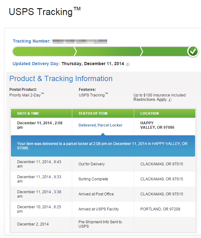Click the blurred tracking number field
201x238 pixels.
(80, 41)
